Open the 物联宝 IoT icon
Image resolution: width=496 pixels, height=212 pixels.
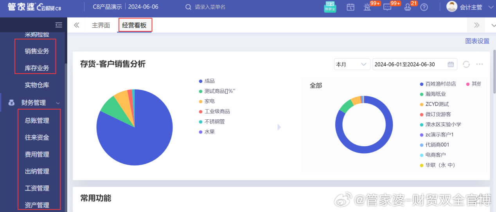pyautogui.click(x=330, y=7)
